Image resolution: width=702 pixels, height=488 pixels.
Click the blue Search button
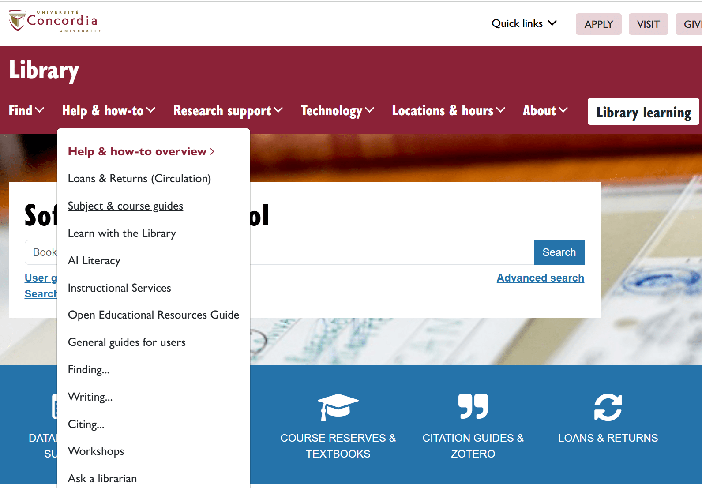coord(559,252)
